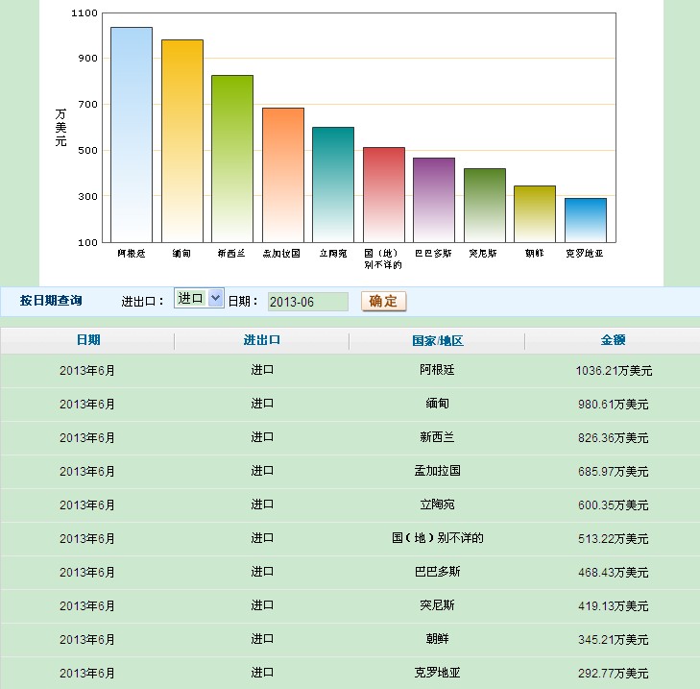Screen dimensions: 700x689
Task: Click the olive 朝鲜 chart bar
Action: coord(535,214)
